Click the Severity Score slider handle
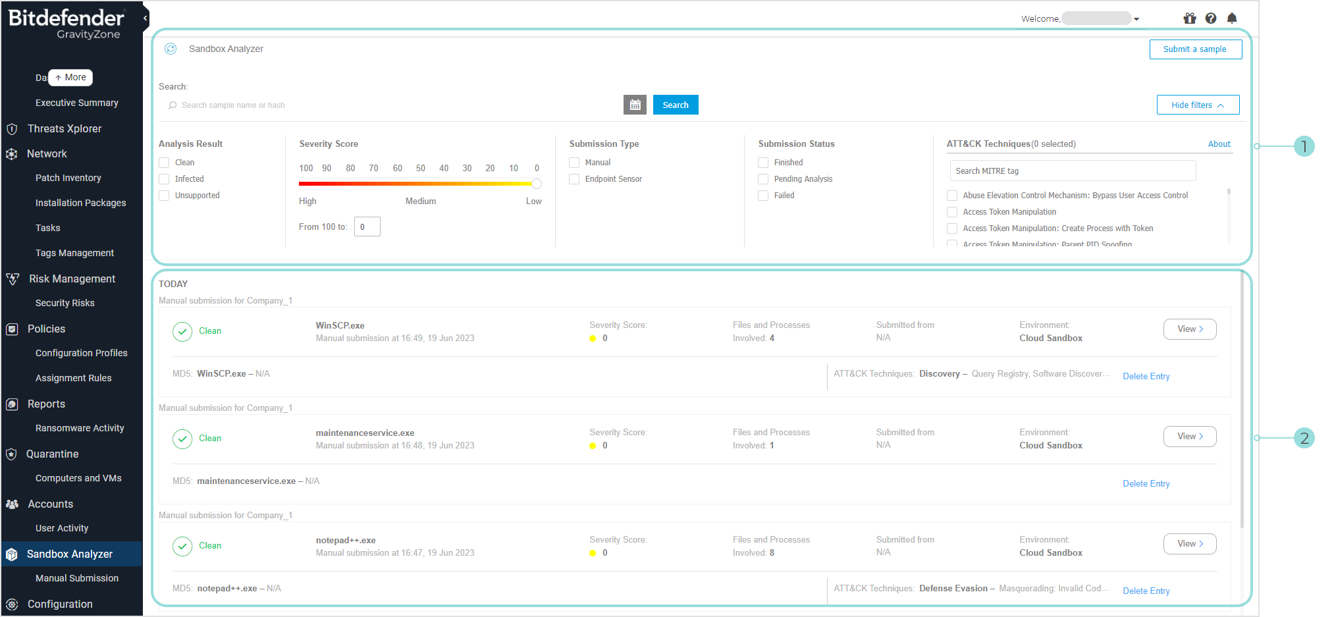Viewport: 1334px width, 617px height. (x=537, y=184)
